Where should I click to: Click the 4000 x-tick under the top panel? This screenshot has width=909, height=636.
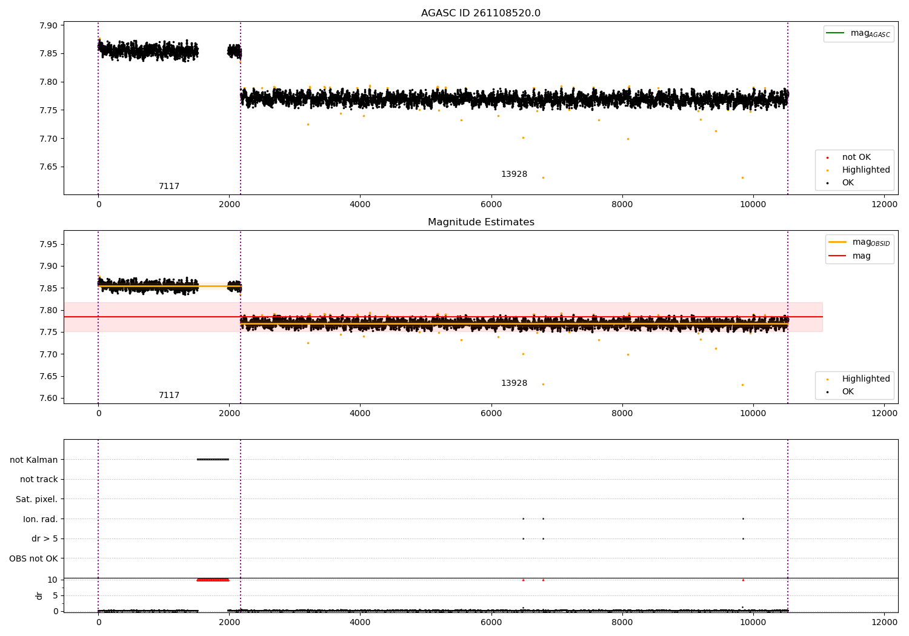(360, 205)
